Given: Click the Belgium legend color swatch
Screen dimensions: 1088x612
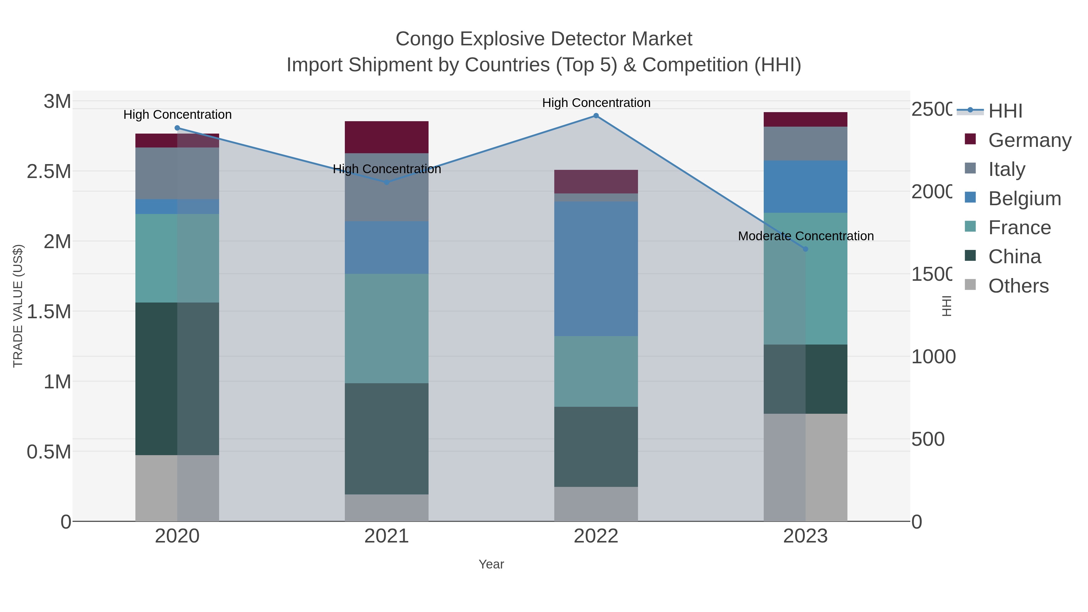Looking at the screenshot, I should 970,197.
